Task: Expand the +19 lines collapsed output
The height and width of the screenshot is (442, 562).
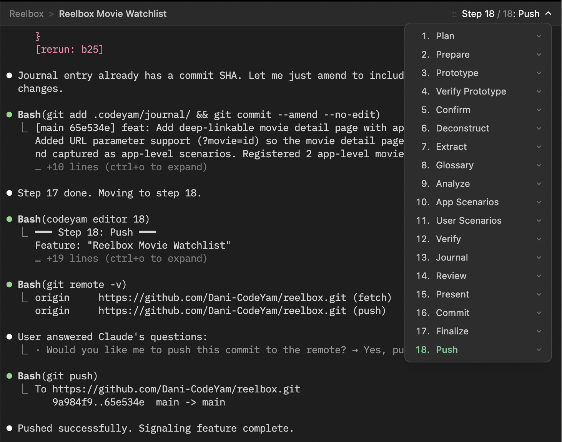Action: click(126, 259)
